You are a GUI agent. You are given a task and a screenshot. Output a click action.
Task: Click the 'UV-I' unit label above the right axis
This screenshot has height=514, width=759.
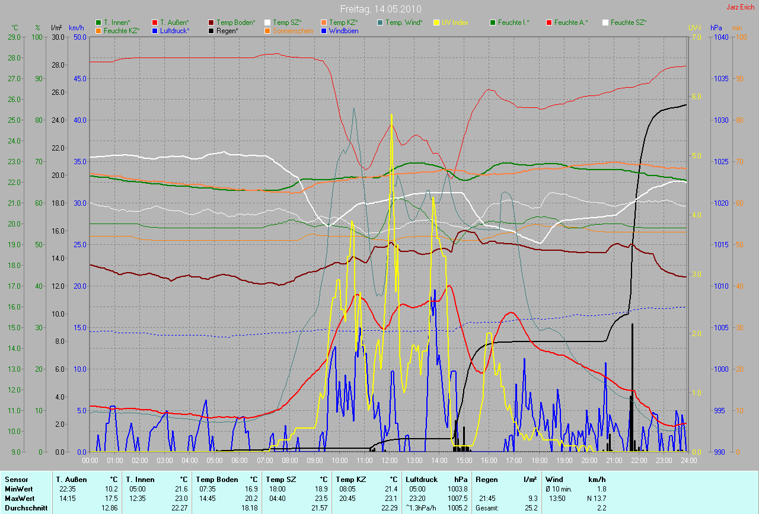tap(694, 28)
